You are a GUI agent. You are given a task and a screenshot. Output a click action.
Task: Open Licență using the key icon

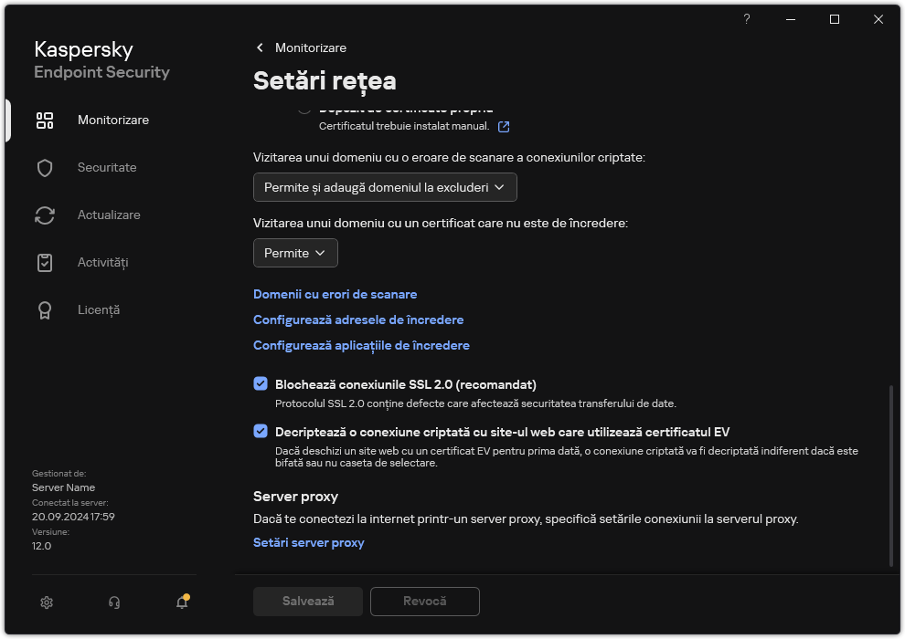pyautogui.click(x=45, y=309)
